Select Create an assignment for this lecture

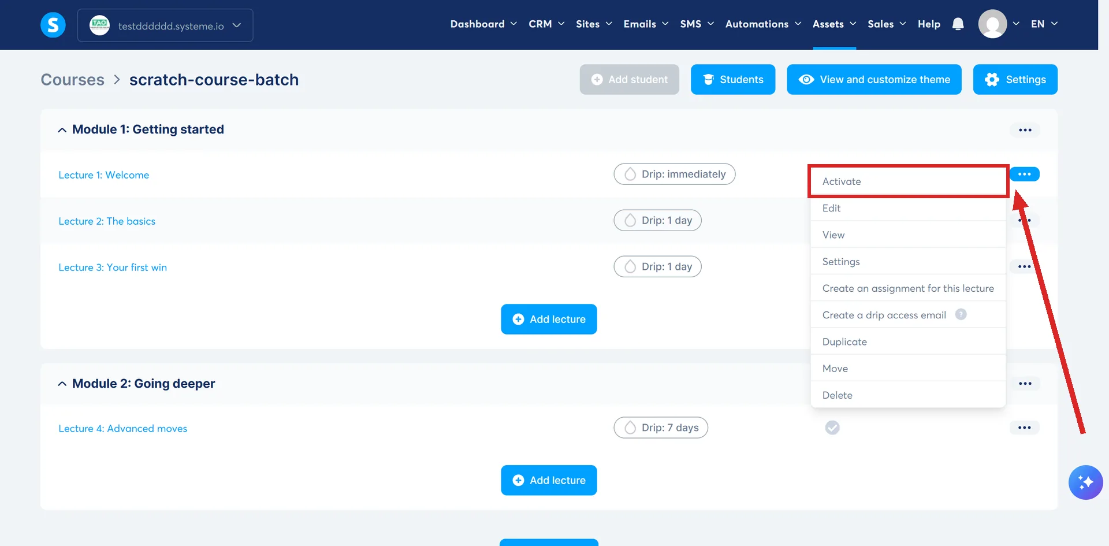[x=908, y=288]
